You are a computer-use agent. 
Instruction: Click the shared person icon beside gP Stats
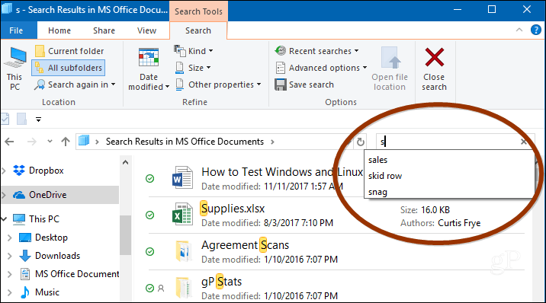[x=161, y=288]
